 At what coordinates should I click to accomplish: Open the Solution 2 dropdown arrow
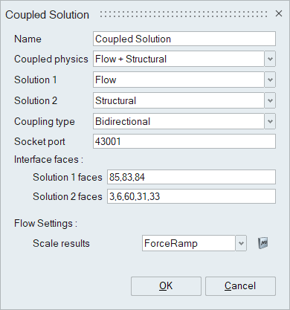(x=270, y=100)
